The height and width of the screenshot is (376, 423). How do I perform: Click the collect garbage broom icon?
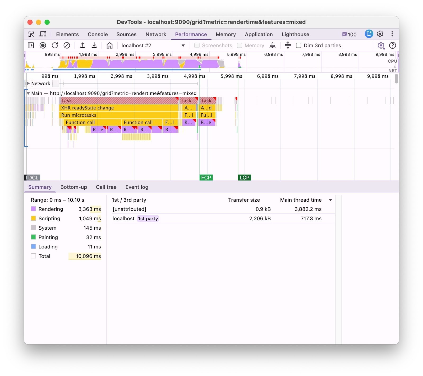272,45
